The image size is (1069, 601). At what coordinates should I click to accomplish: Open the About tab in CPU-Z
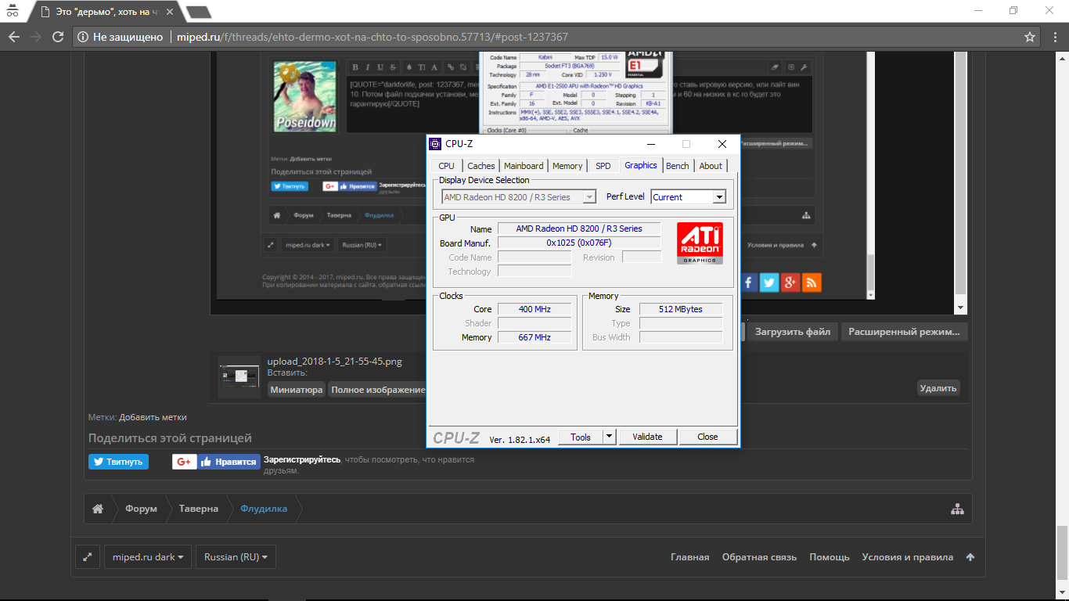[711, 166]
